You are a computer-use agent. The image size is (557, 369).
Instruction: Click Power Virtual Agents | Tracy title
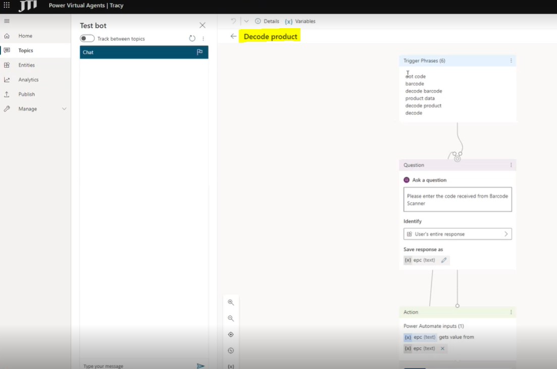coord(86,6)
